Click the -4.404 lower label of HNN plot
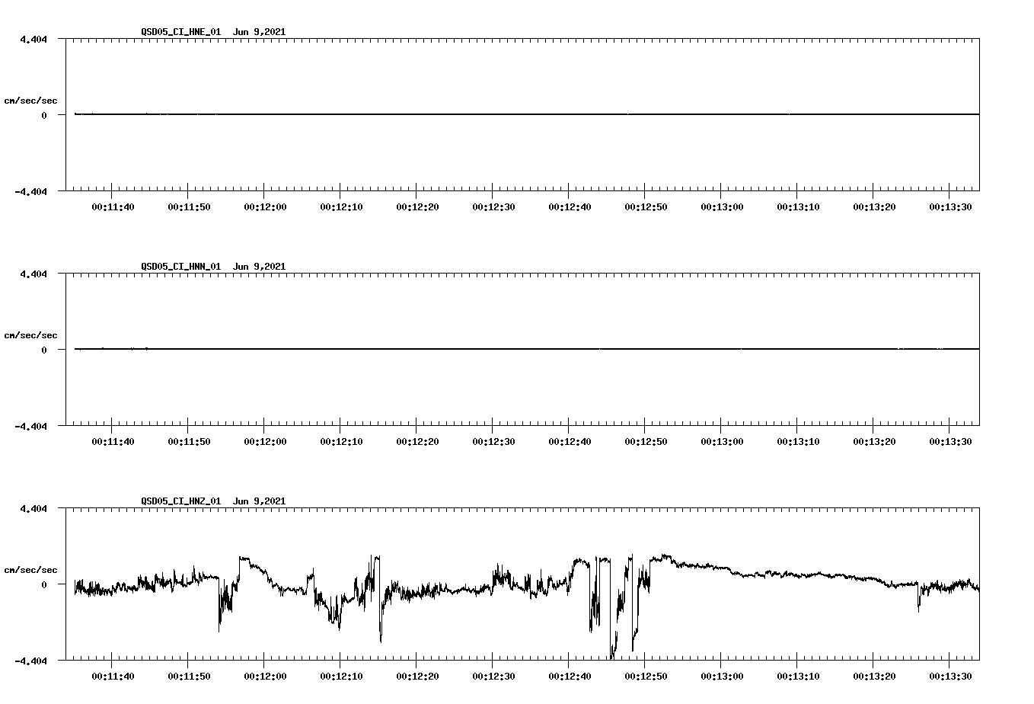 [30, 427]
